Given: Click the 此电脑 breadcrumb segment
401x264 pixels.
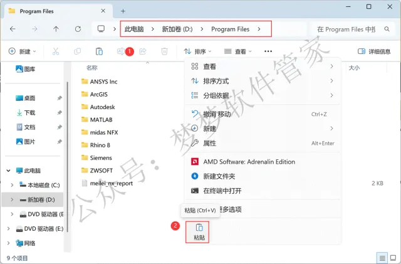Looking at the screenshot, I should (x=134, y=29).
